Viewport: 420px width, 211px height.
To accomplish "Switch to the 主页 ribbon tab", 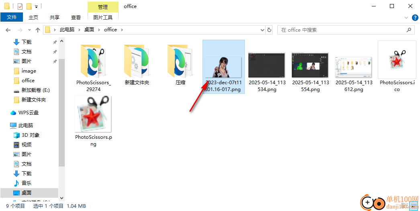I will (x=33, y=17).
